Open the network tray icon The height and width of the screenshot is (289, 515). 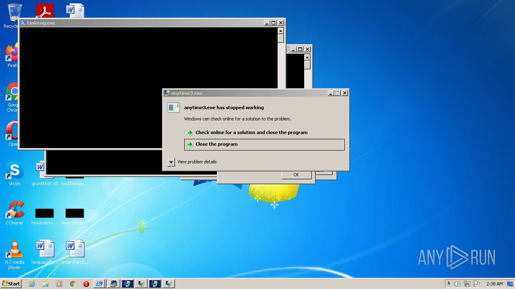(467, 284)
